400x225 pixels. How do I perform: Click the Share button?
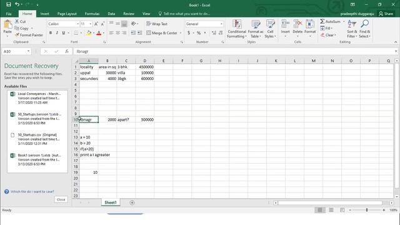click(386, 14)
